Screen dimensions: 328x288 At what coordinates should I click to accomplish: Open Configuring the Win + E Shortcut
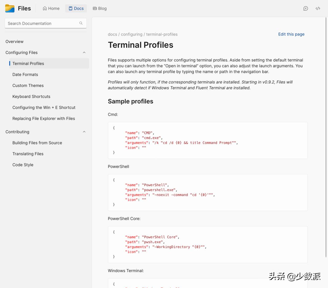pos(44,108)
